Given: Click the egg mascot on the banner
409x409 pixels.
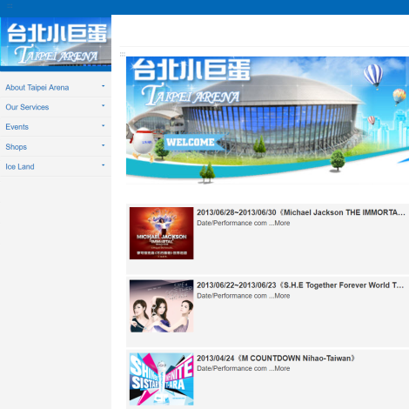Looking at the screenshot, I should [142, 142].
